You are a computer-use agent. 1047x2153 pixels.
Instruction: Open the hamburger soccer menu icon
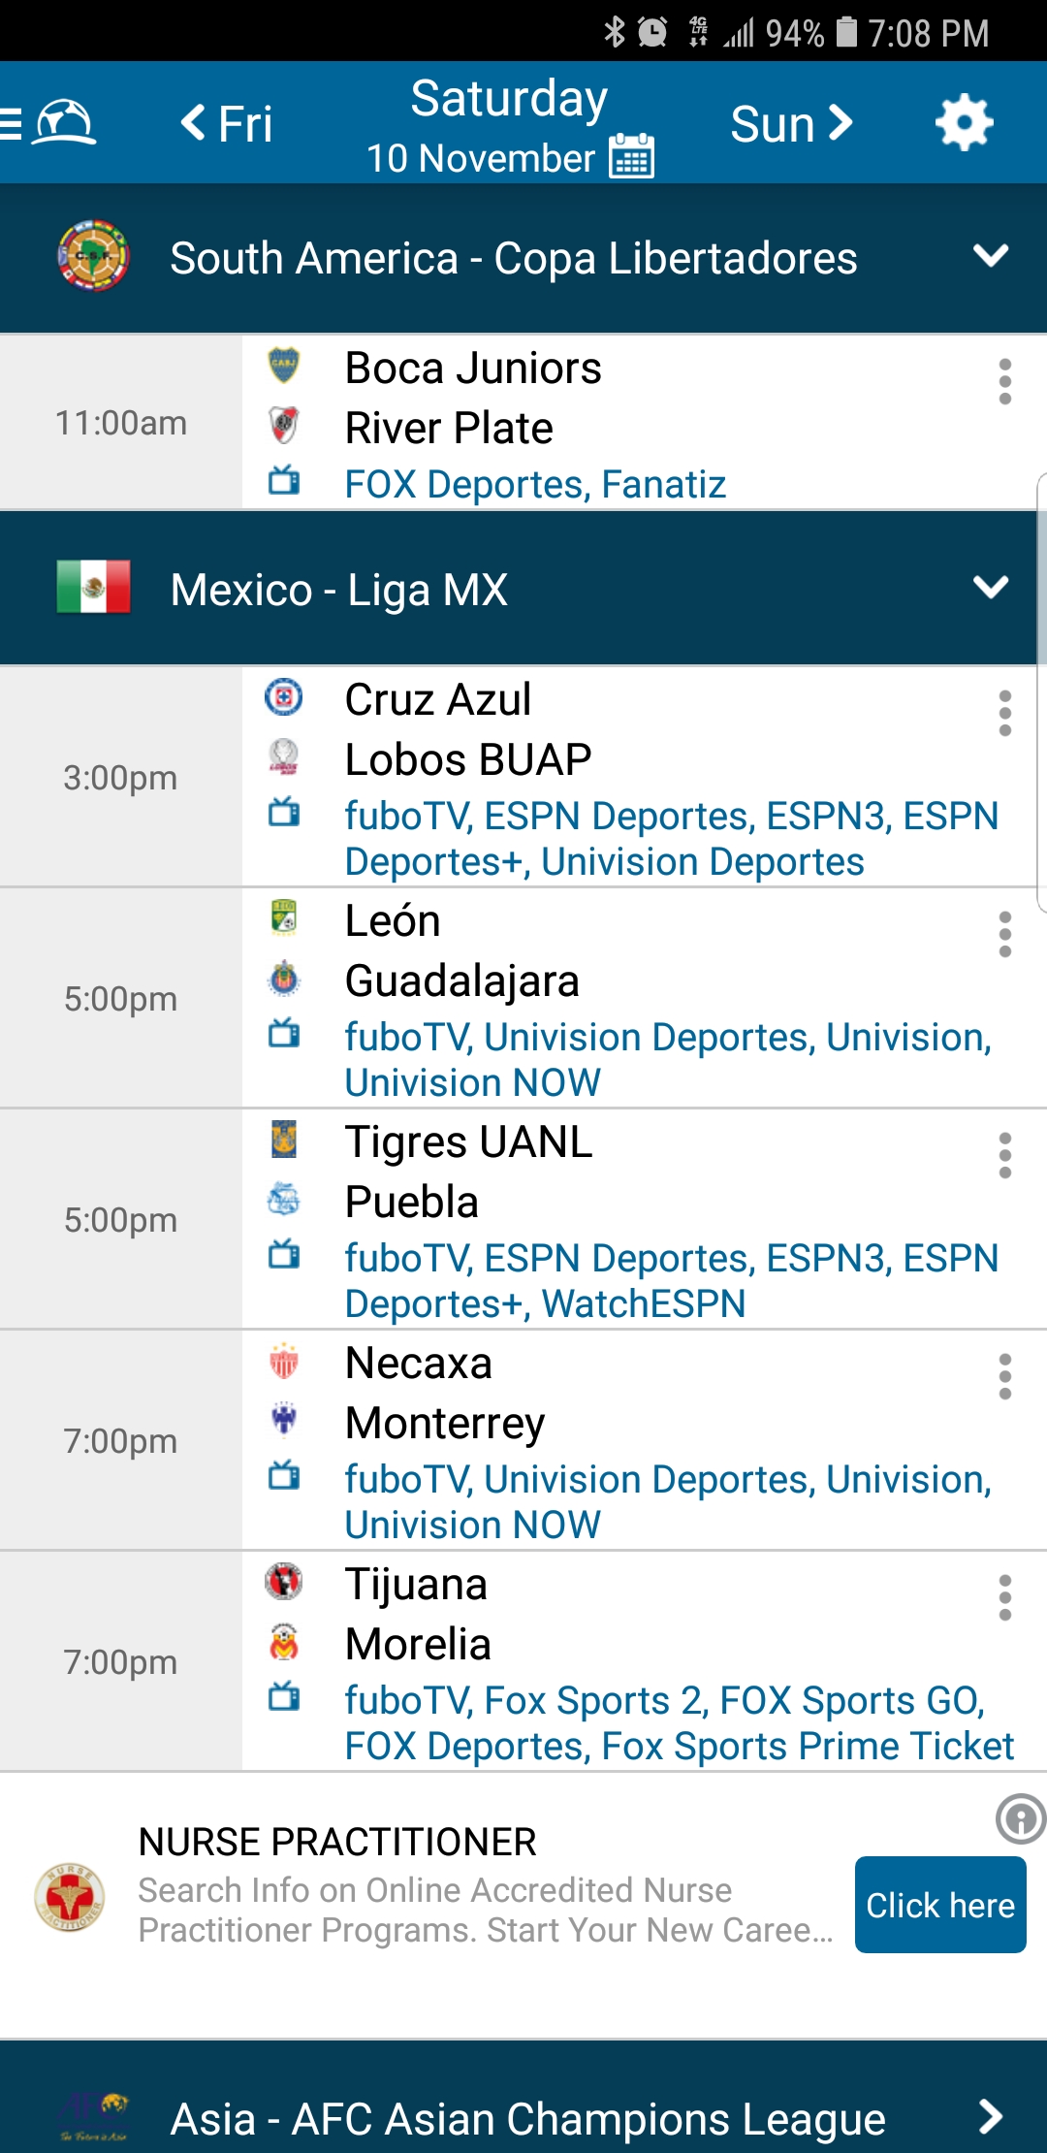tap(48, 123)
